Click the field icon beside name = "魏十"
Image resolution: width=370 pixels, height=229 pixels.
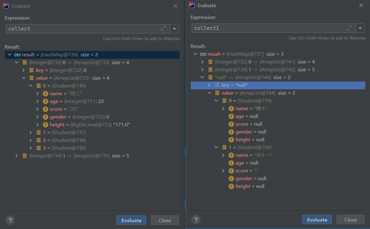(231, 109)
